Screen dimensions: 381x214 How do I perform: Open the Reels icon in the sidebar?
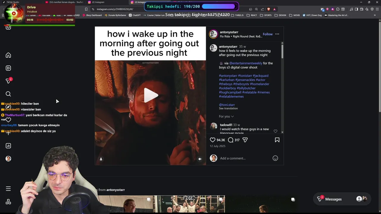[8, 68]
